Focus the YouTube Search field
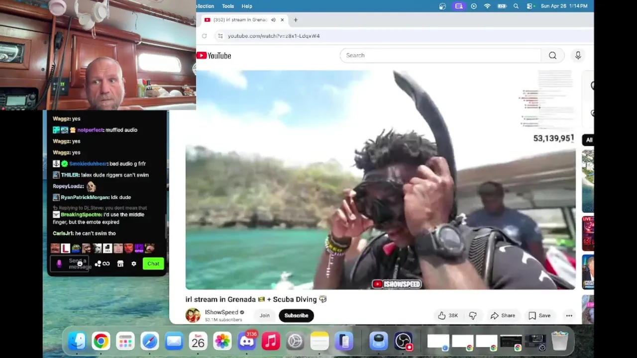This screenshot has width=637, height=358. (440, 56)
